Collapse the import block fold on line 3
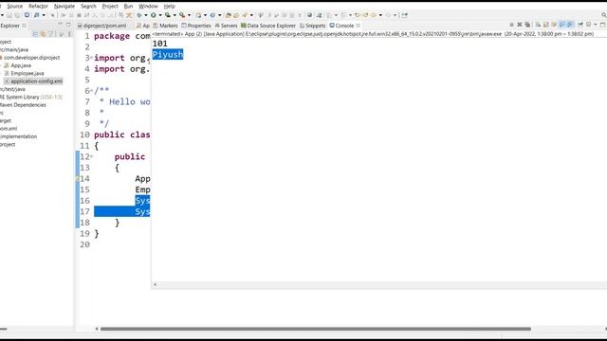 click(91, 58)
